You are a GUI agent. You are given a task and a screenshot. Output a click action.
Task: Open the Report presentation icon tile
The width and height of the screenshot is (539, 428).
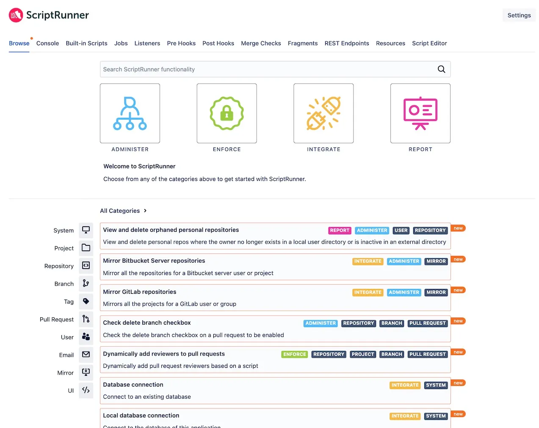coord(420,113)
